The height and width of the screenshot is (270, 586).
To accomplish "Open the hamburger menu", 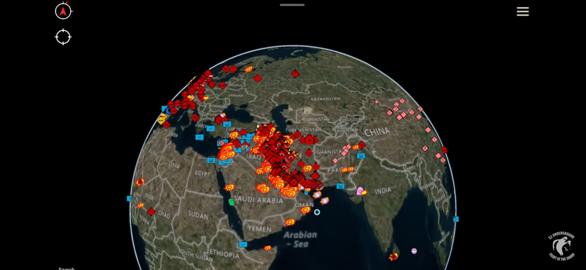I will coord(523,11).
